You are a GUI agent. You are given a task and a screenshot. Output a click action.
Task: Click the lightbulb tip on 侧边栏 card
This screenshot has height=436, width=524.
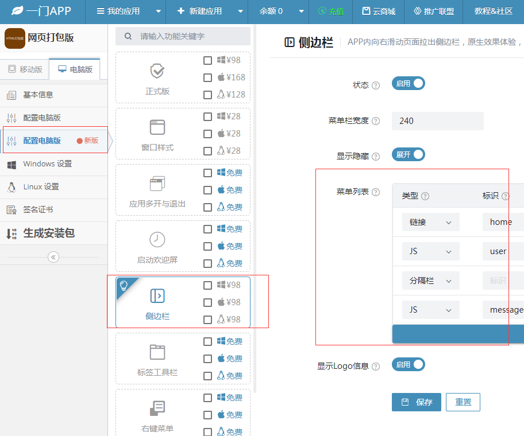click(124, 285)
